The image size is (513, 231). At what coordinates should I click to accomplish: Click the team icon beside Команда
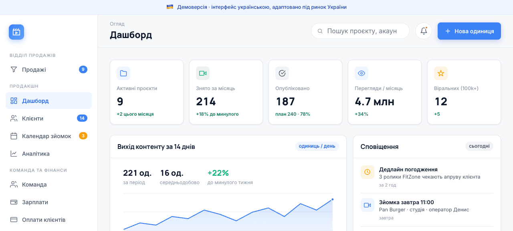pyautogui.click(x=14, y=185)
